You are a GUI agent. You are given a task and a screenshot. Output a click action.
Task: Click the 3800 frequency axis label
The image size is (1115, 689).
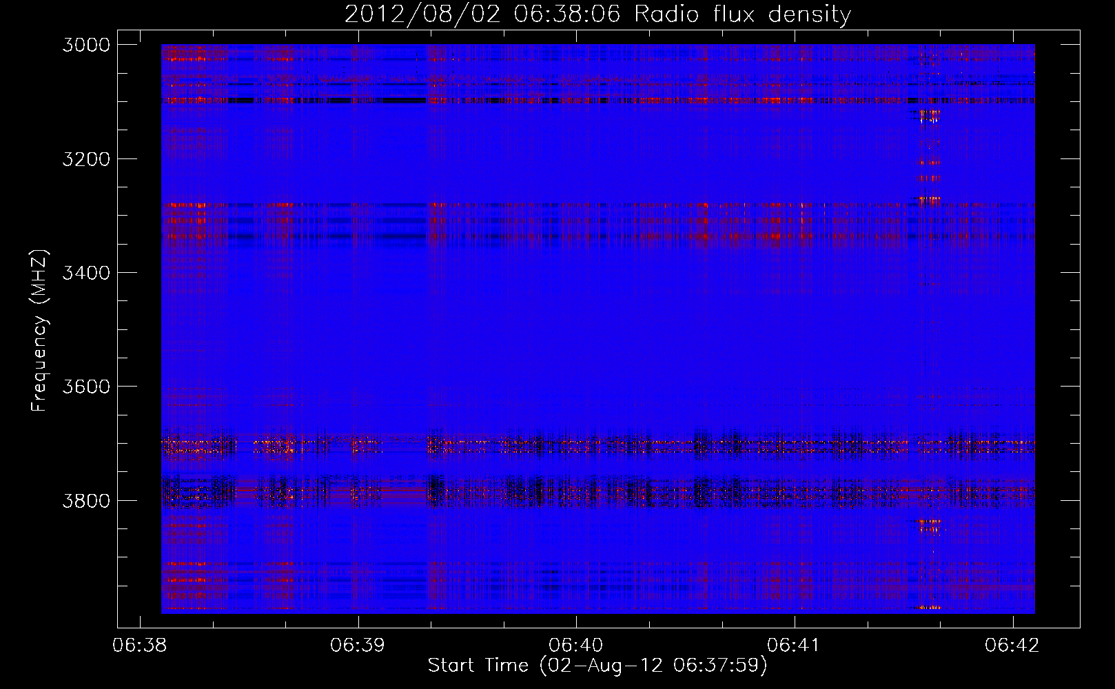point(86,500)
